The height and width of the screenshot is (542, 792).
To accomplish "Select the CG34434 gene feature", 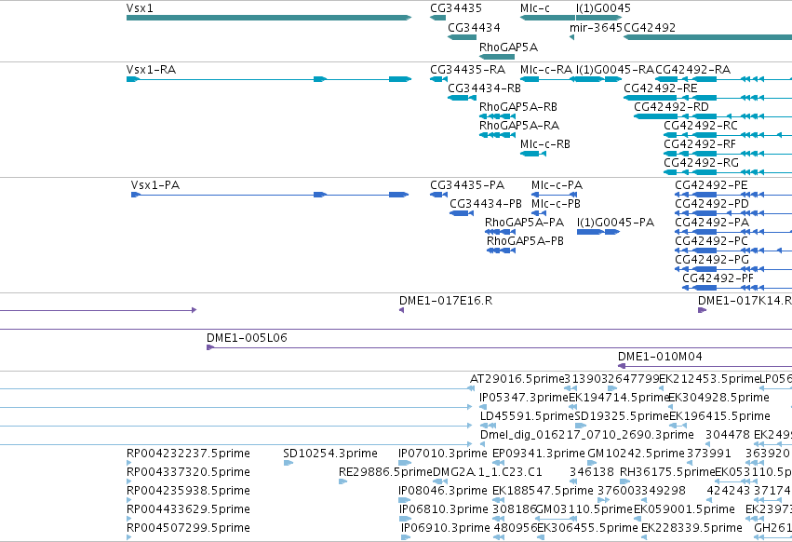I will coord(462,37).
